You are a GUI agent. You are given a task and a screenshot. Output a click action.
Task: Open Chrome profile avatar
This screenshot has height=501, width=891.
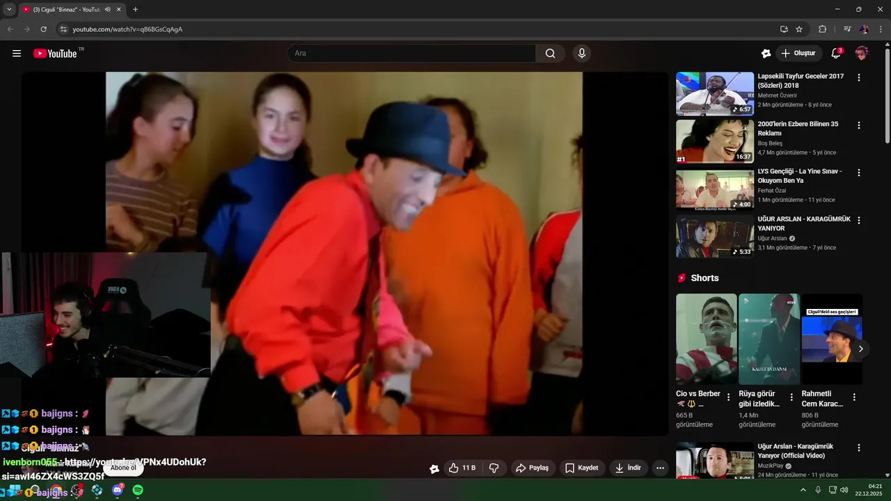(864, 29)
